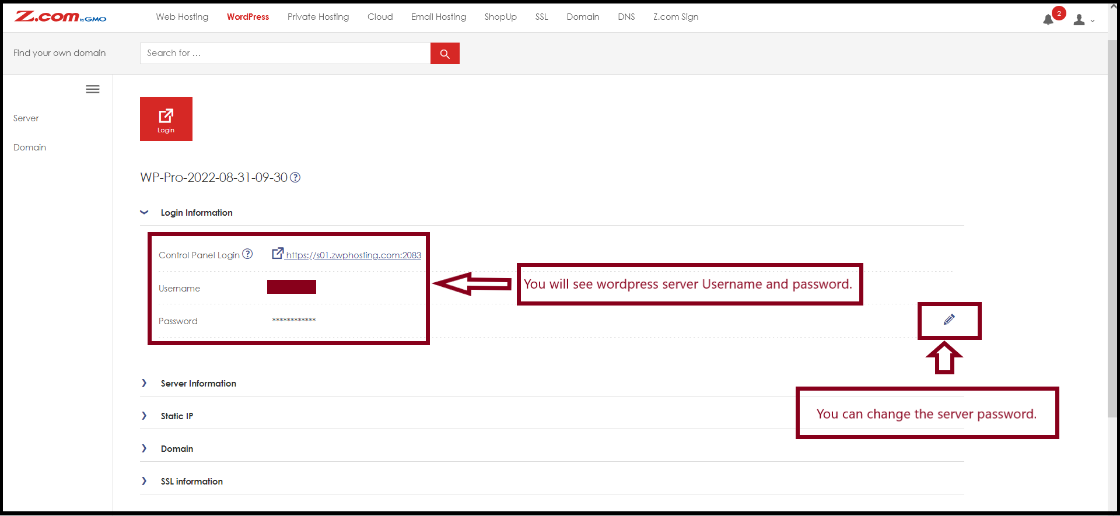Open the Z.com Sign nav item
The width and height of the screenshot is (1120, 516).
tap(676, 17)
